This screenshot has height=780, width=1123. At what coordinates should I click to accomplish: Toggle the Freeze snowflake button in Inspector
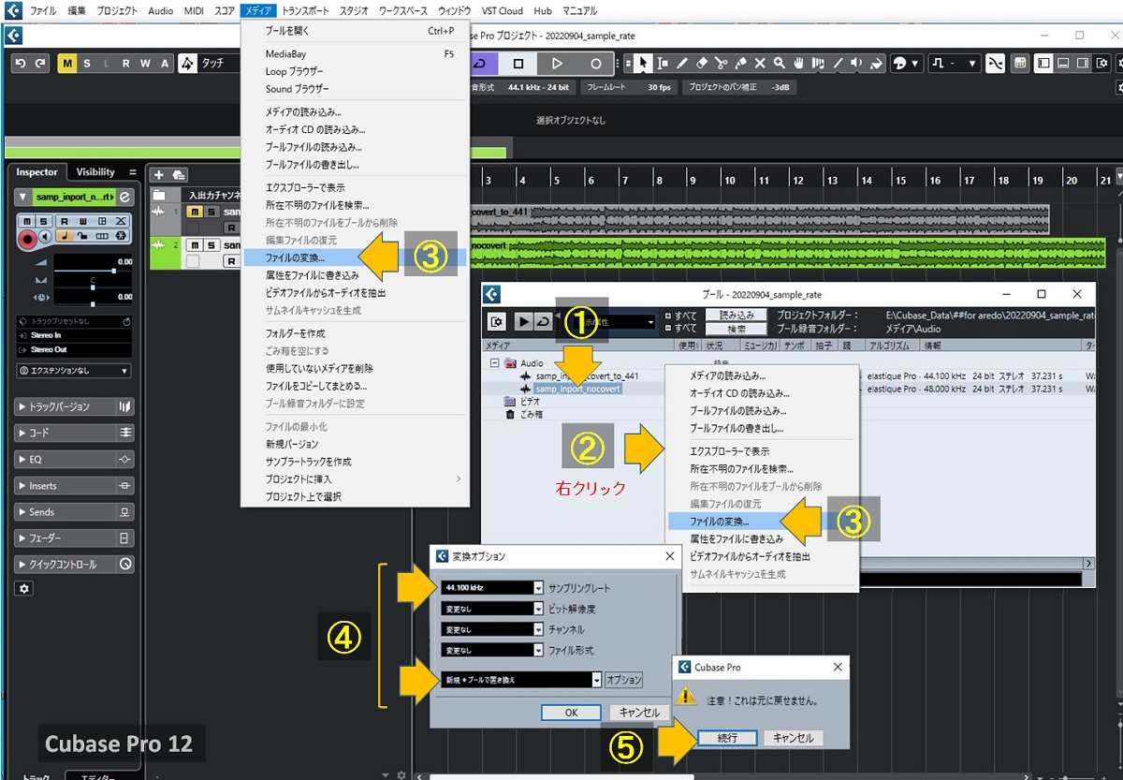[121, 237]
